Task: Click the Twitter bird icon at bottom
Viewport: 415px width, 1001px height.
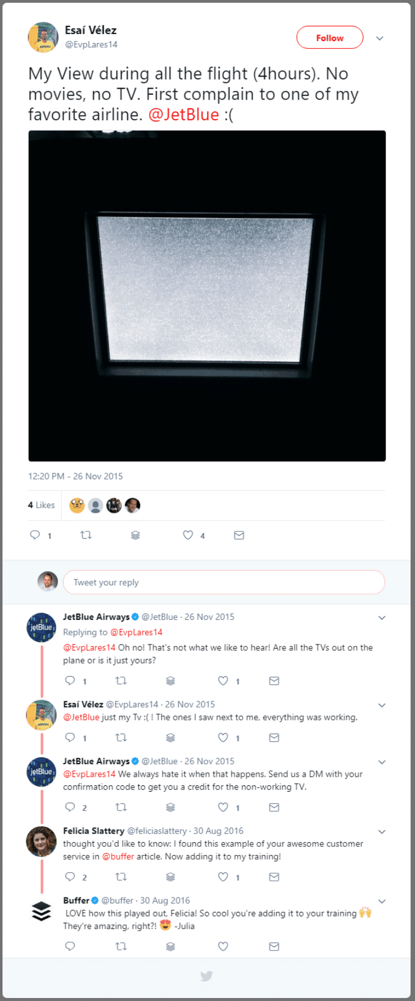Action: point(207,976)
